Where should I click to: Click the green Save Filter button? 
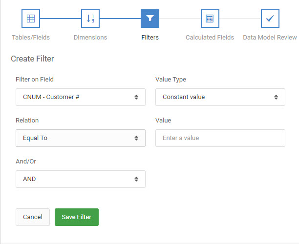point(77,217)
